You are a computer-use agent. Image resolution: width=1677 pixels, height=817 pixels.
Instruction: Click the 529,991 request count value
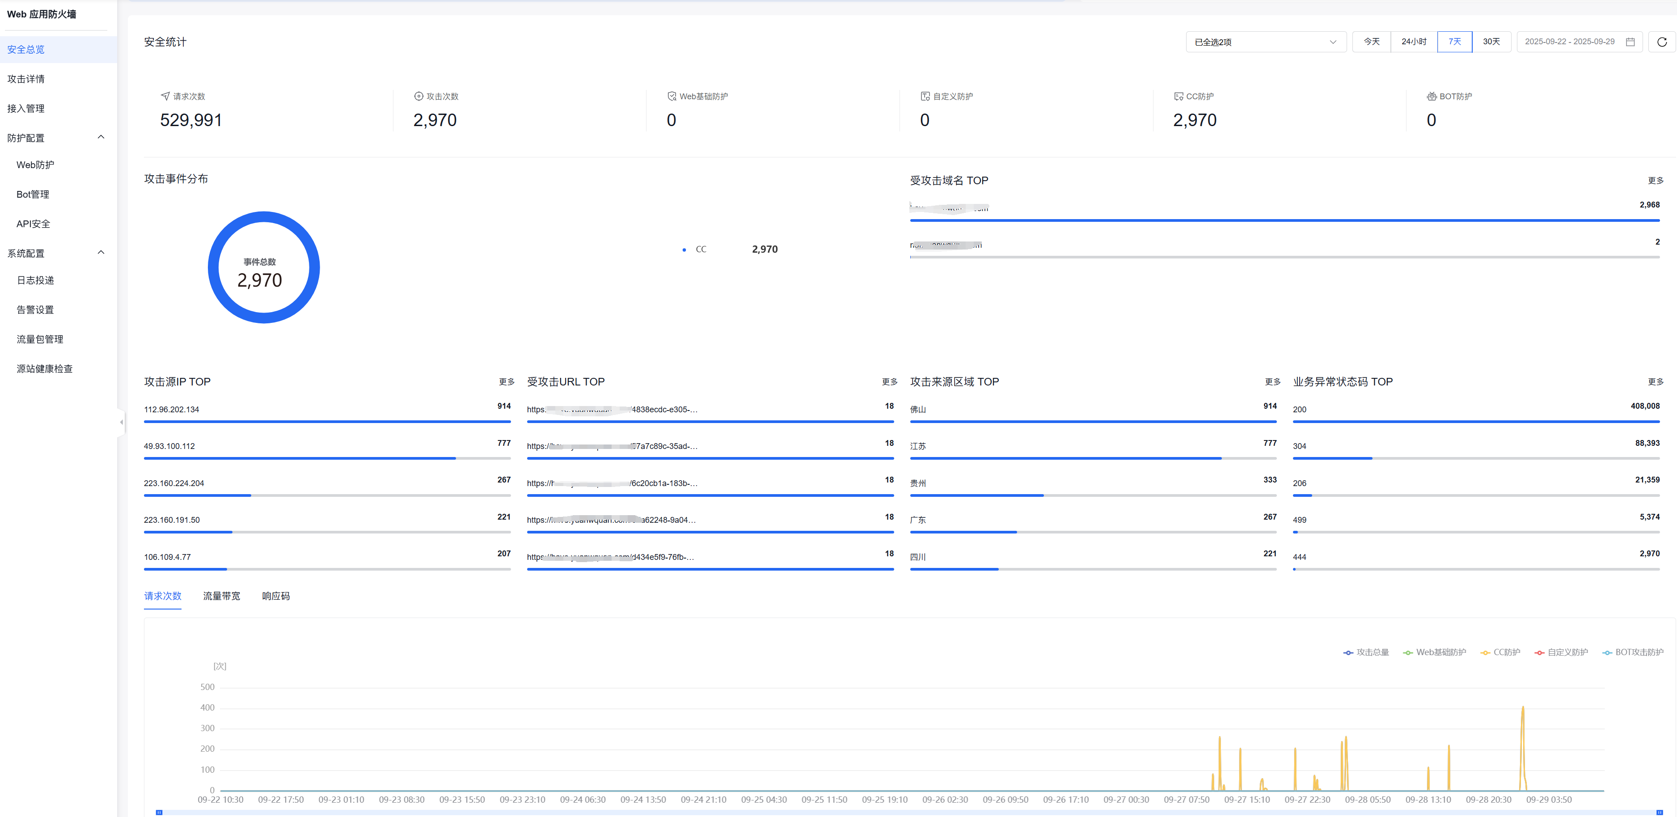click(x=191, y=120)
